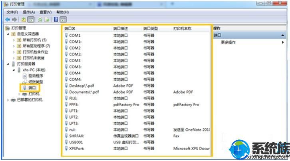The image size is (290, 161).
Task: Select the Print Management root node
Action: pos(19,28)
